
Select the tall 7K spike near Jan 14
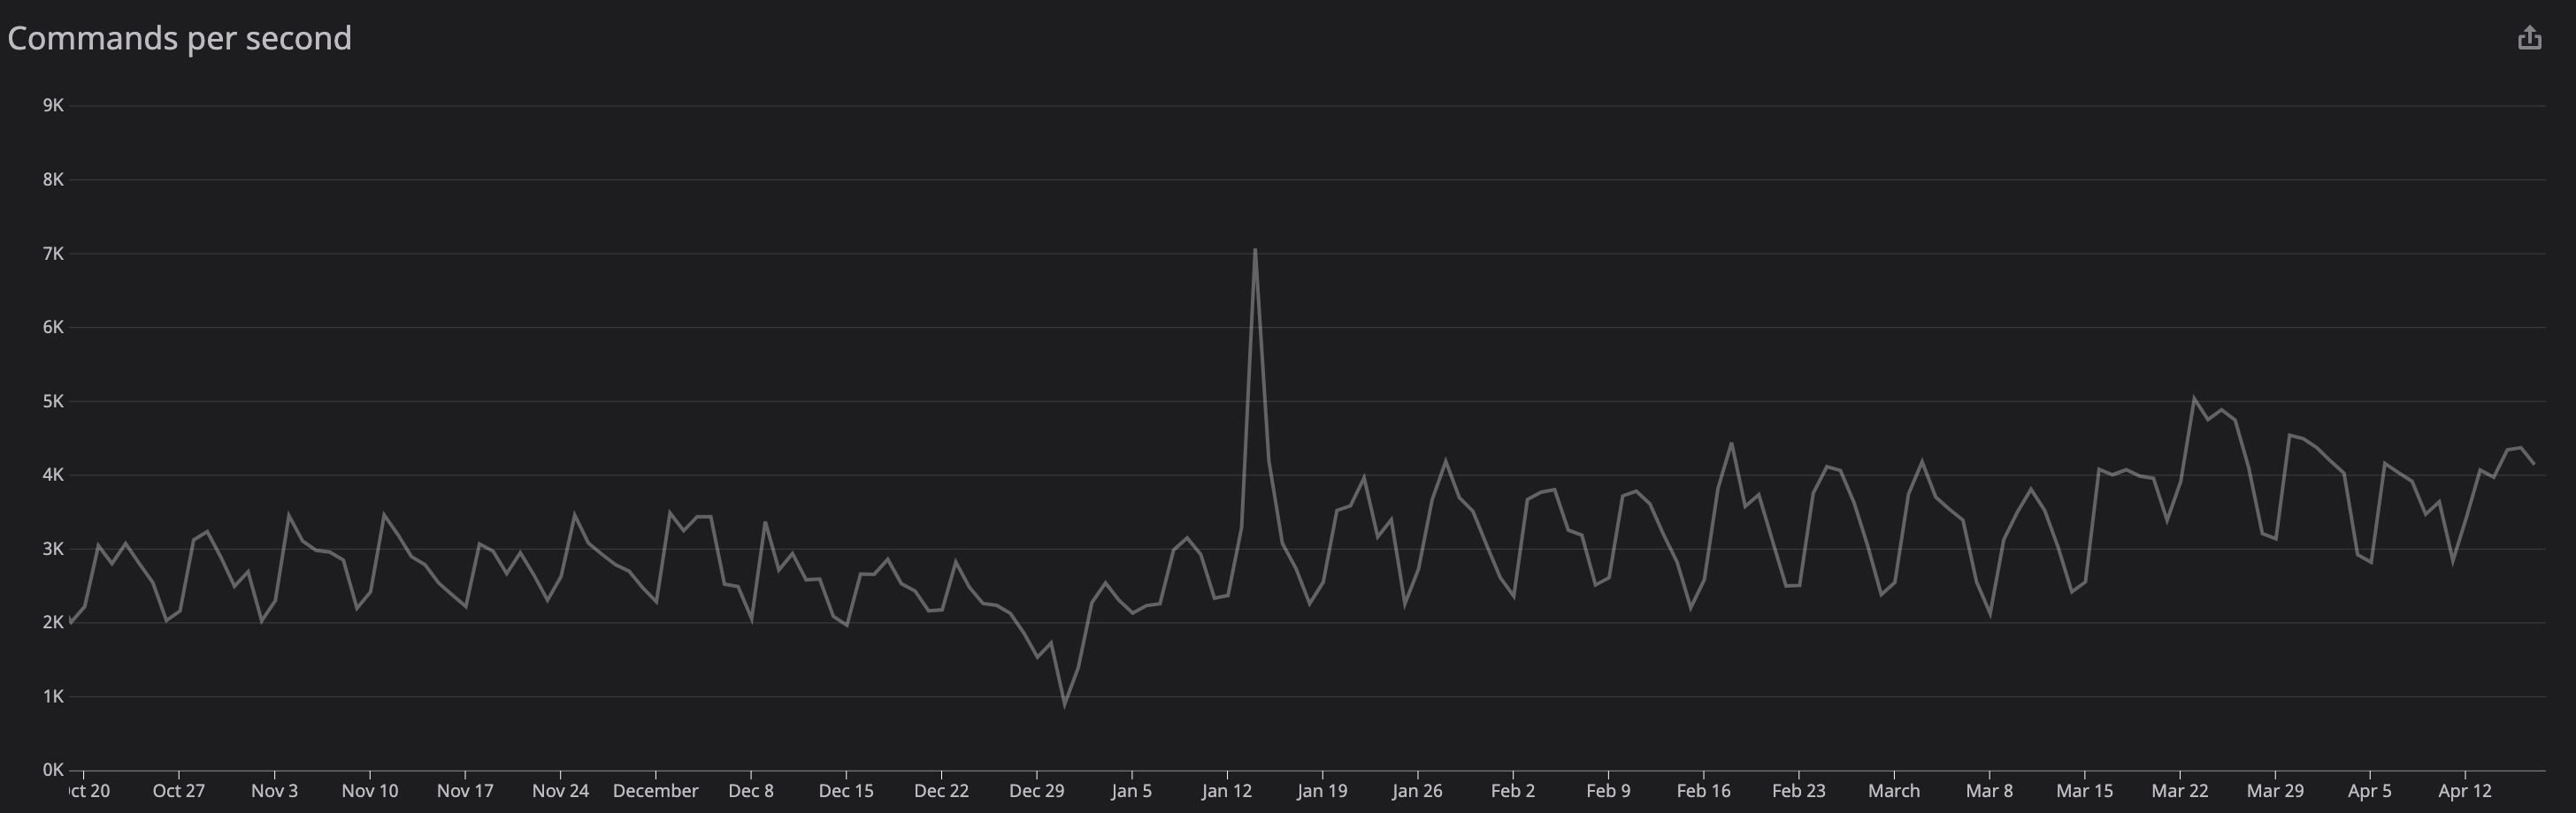[1258, 252]
